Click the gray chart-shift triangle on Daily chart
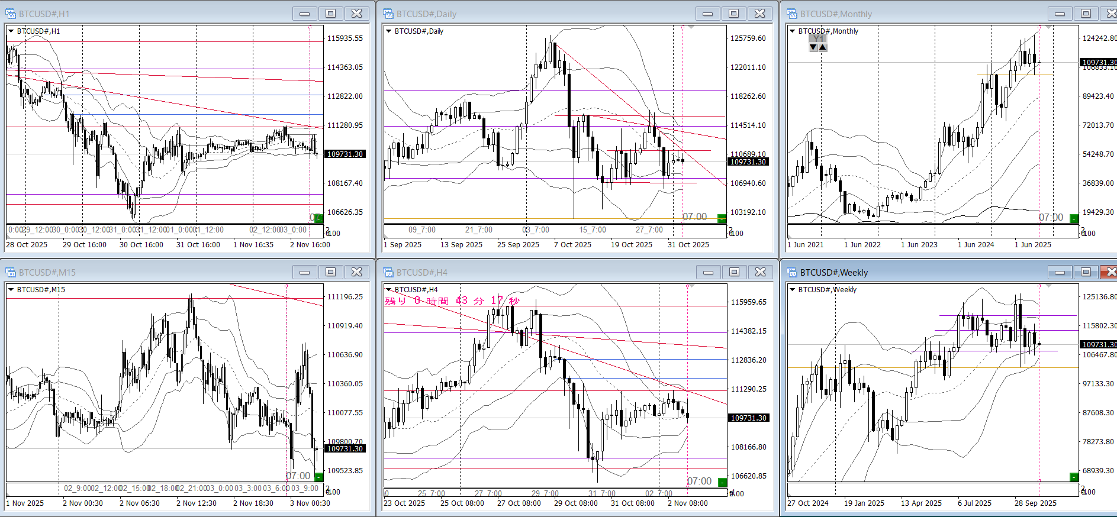 690,27
